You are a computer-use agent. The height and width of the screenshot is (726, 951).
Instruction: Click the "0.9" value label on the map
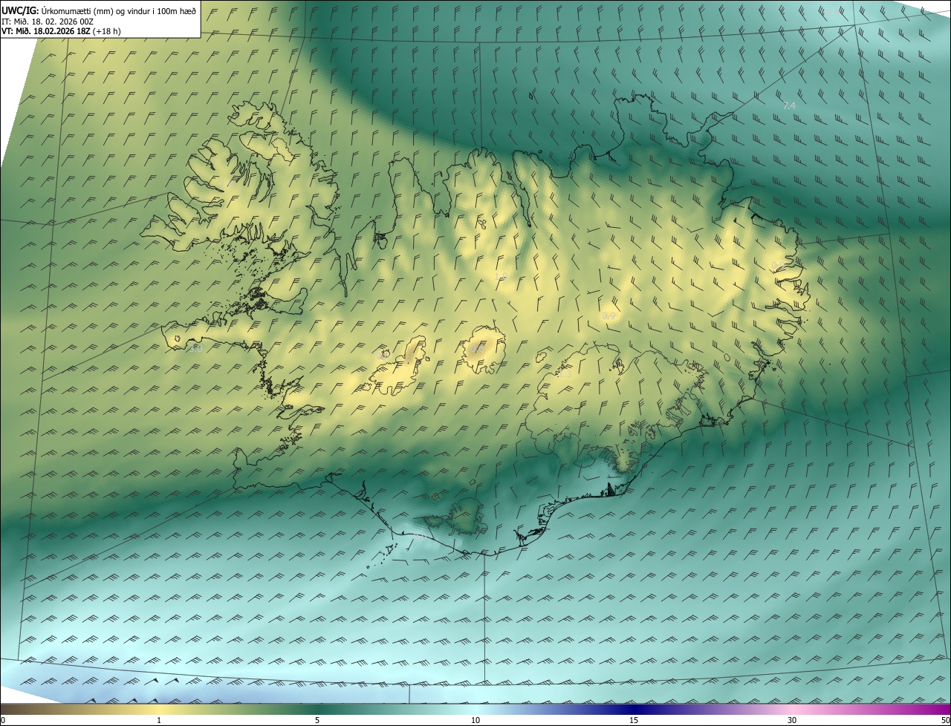pyautogui.click(x=608, y=316)
